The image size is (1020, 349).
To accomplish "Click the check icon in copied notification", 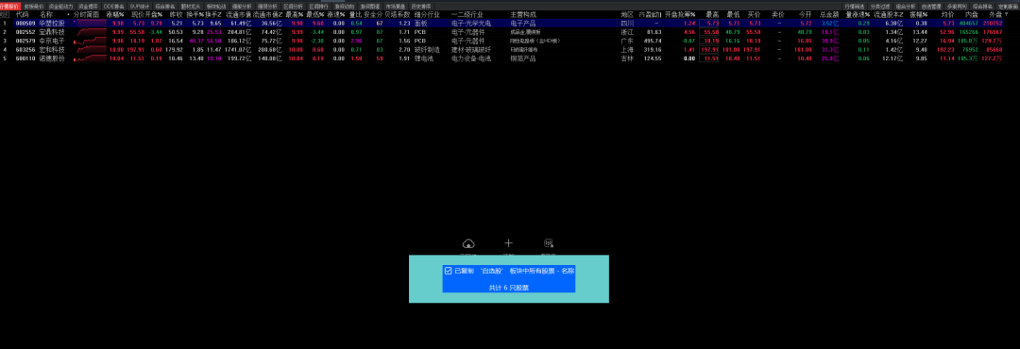I will (x=449, y=271).
